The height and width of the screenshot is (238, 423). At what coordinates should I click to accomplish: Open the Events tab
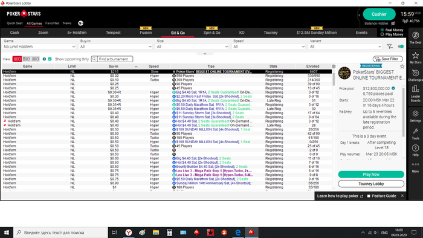click(361, 33)
